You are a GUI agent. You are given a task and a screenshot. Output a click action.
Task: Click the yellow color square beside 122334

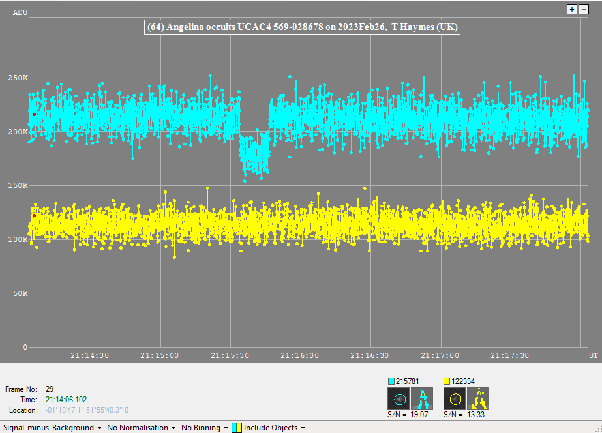click(447, 381)
